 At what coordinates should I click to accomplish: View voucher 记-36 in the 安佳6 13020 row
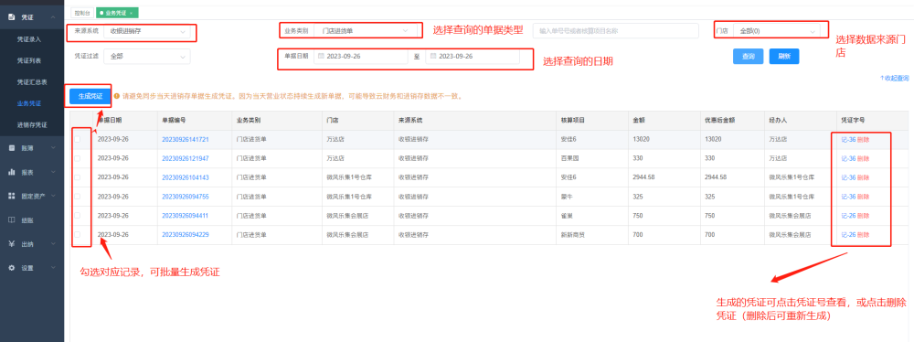pyautogui.click(x=848, y=139)
